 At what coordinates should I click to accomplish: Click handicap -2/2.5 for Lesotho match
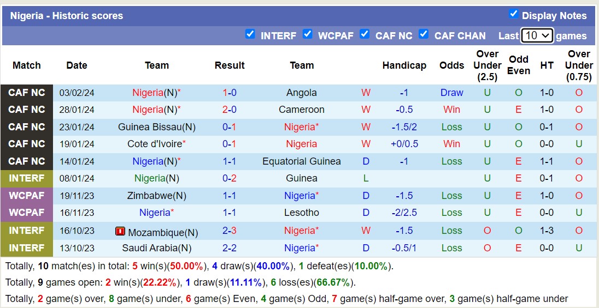404,213
